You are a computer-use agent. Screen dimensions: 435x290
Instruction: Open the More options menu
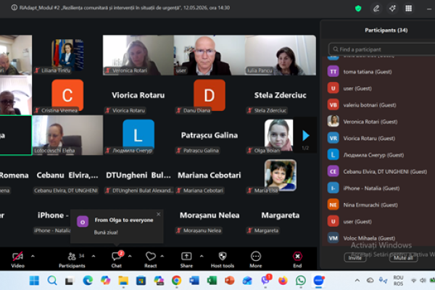(x=255, y=260)
